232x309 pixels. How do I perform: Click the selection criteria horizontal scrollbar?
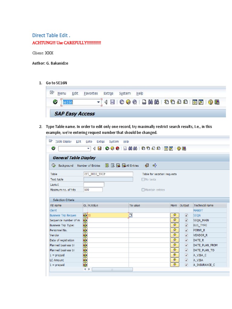112,269
